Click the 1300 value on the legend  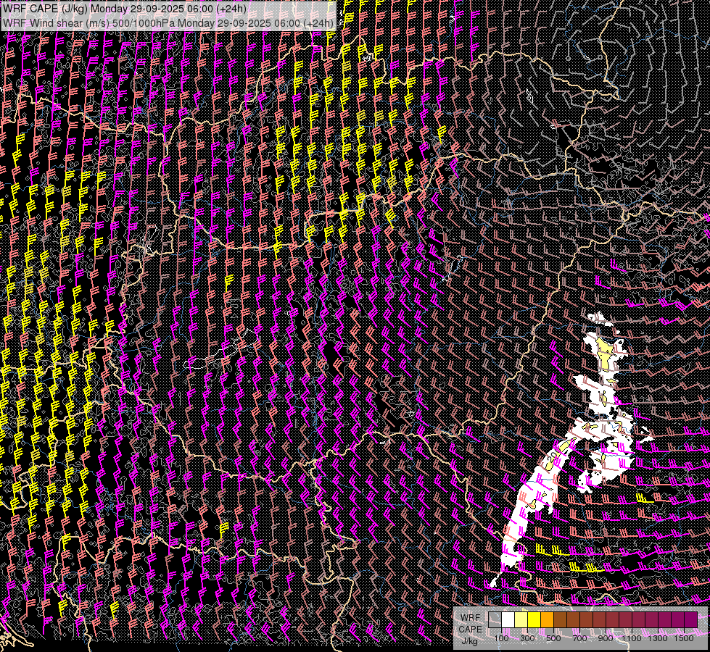pos(658,638)
